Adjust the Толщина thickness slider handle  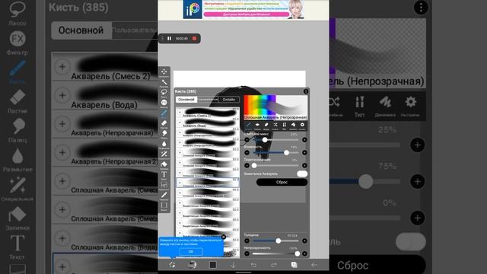point(279,241)
